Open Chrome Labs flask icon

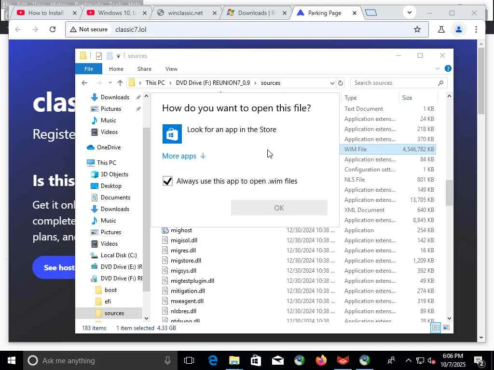[x=441, y=29]
